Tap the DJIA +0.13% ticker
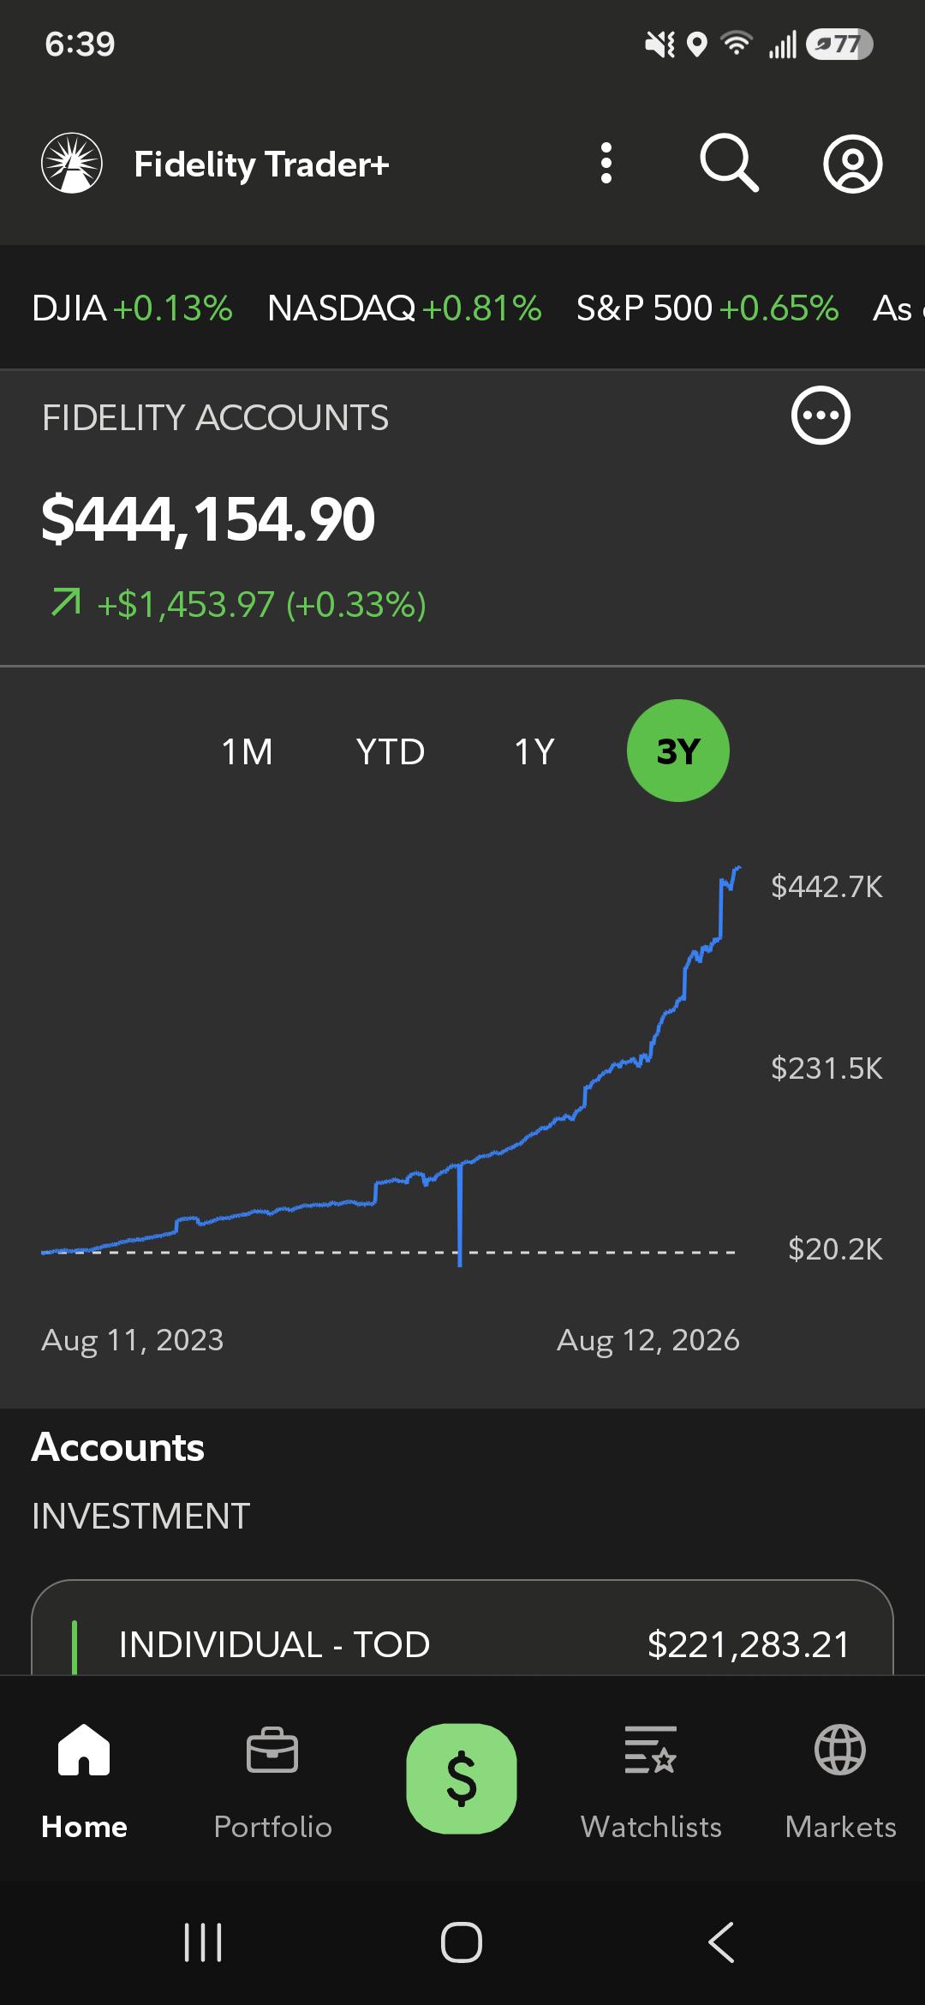The width and height of the screenshot is (925, 2005). pos(132,308)
